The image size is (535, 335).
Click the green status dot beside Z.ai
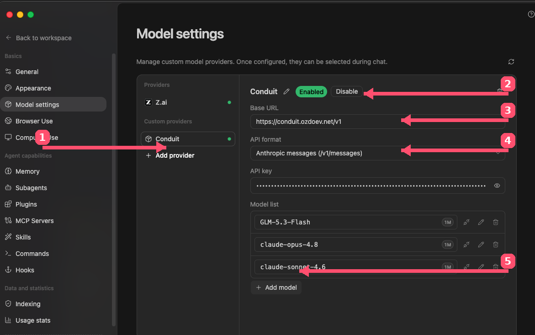[x=229, y=102]
